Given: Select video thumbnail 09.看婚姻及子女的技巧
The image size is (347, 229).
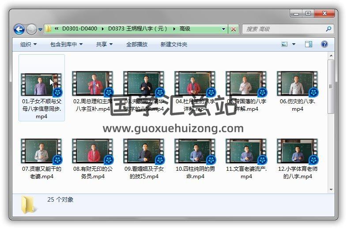Looking at the screenshot, I should pyautogui.click(x=144, y=151).
